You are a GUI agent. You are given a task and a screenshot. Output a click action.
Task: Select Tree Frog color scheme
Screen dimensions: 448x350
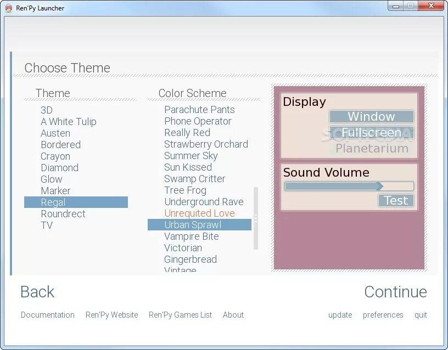[185, 190]
